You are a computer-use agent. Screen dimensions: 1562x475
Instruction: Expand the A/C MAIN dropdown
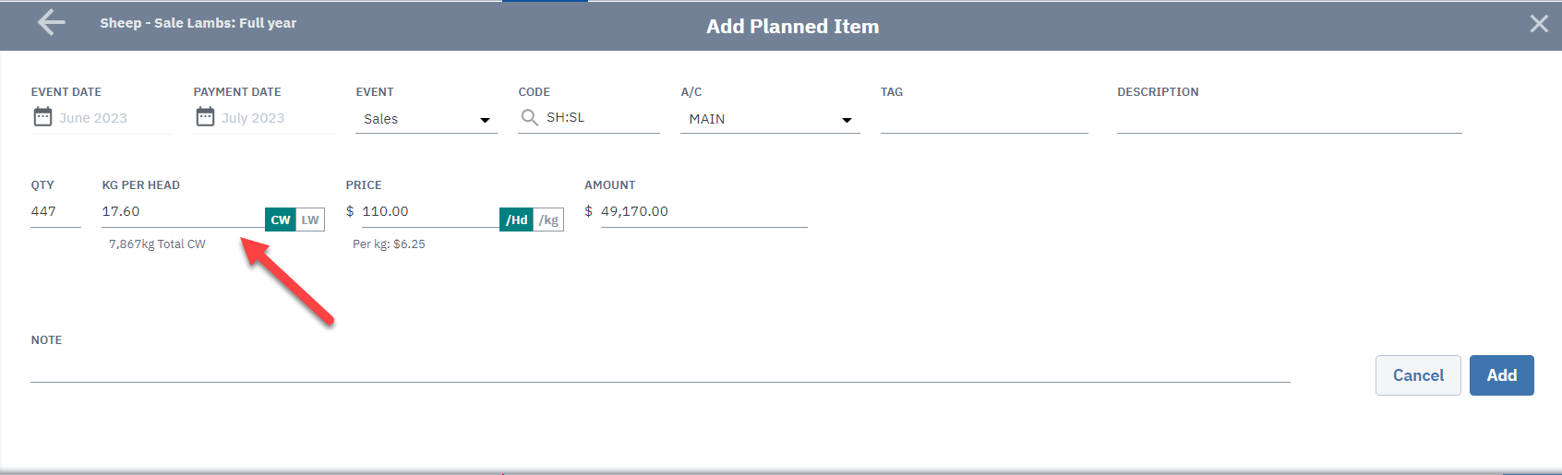pos(770,119)
